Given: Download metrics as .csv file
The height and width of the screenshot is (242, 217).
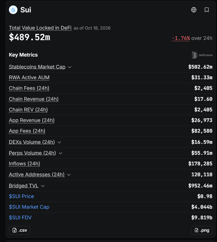Looking at the screenshot, I should 20,230.
